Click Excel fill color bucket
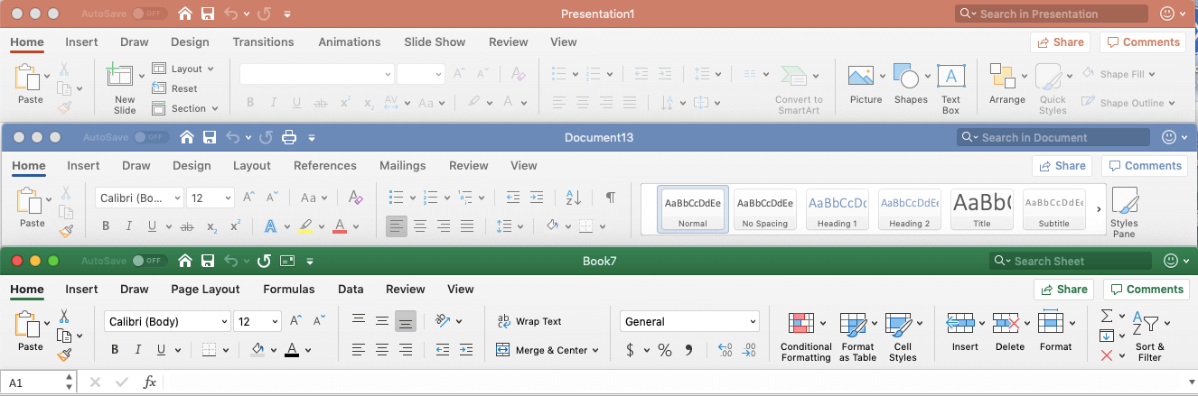The height and width of the screenshot is (396, 1198). [257, 350]
